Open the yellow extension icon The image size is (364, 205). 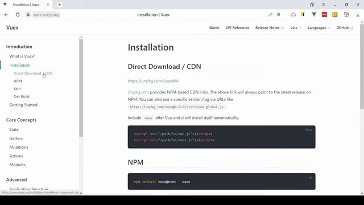[303, 15]
